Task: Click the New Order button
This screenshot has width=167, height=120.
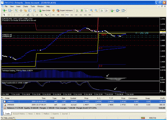Action: (45, 10)
